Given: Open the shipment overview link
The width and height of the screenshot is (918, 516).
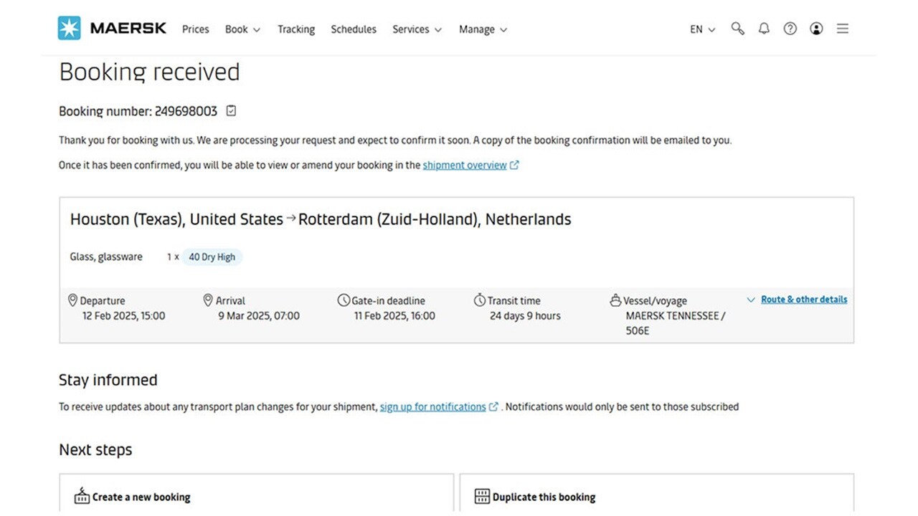Looking at the screenshot, I should tap(465, 165).
